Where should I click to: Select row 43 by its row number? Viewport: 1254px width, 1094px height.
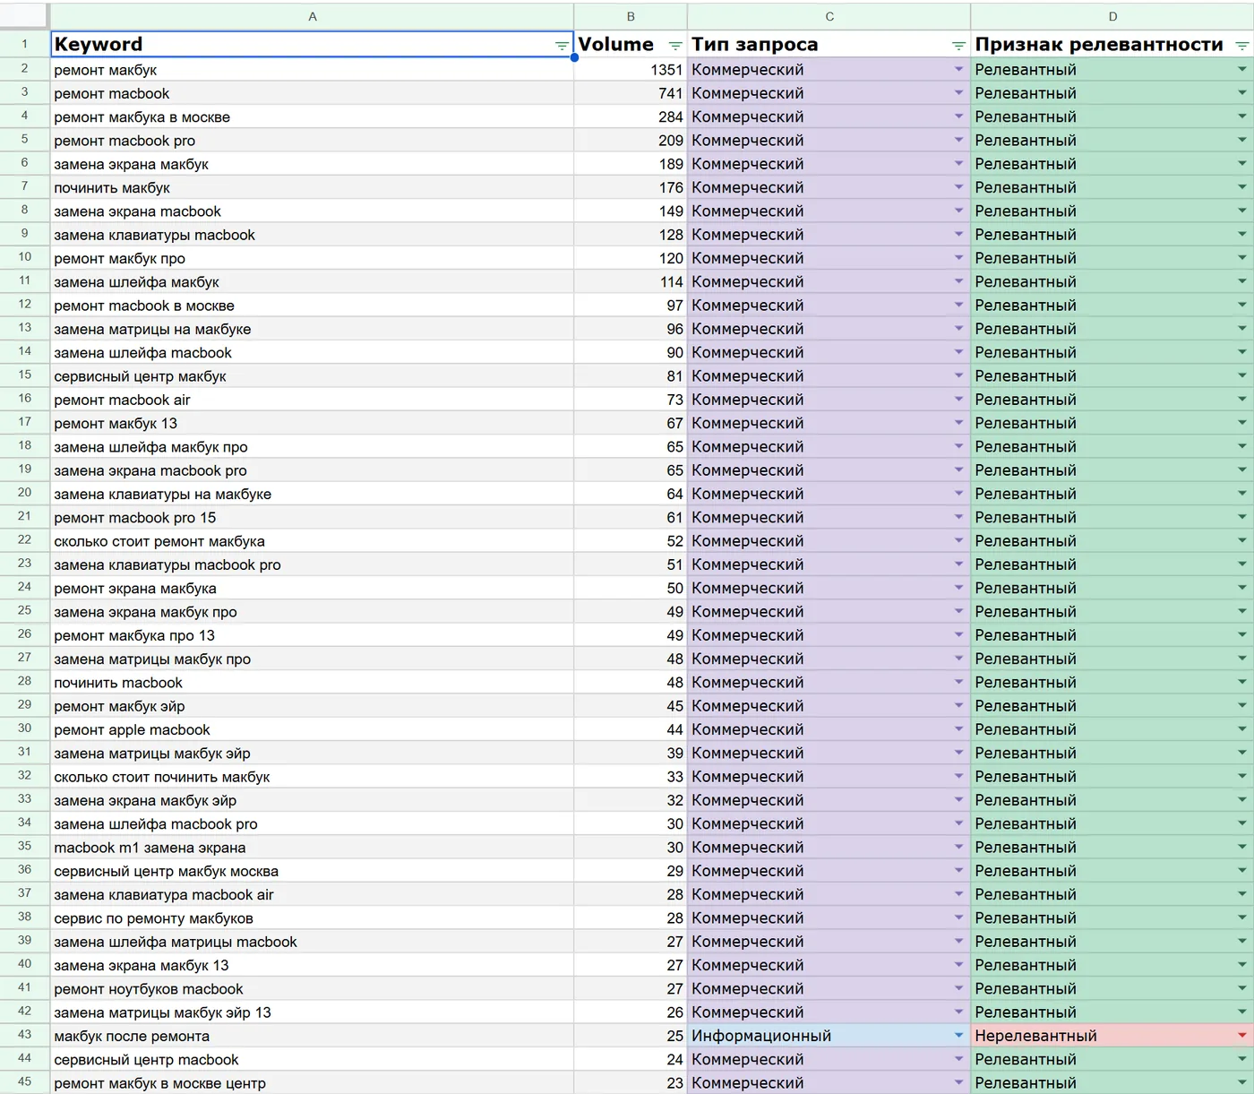tap(24, 1035)
